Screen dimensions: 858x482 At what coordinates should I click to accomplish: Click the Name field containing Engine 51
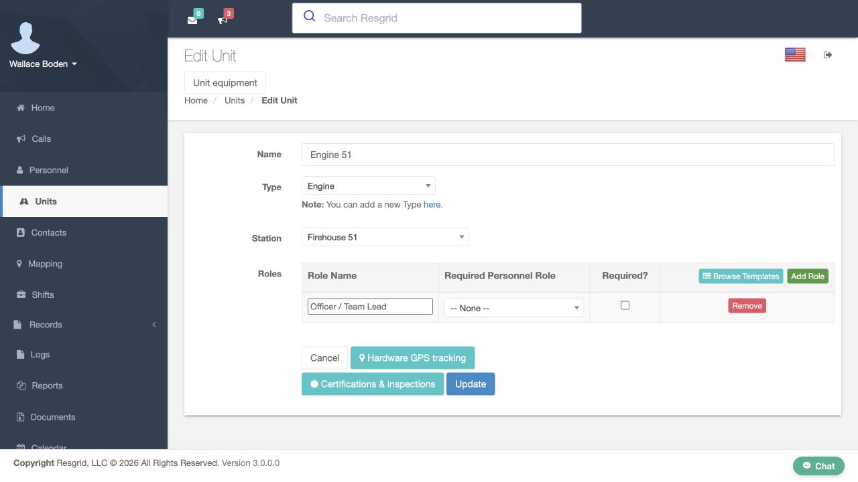click(x=568, y=155)
